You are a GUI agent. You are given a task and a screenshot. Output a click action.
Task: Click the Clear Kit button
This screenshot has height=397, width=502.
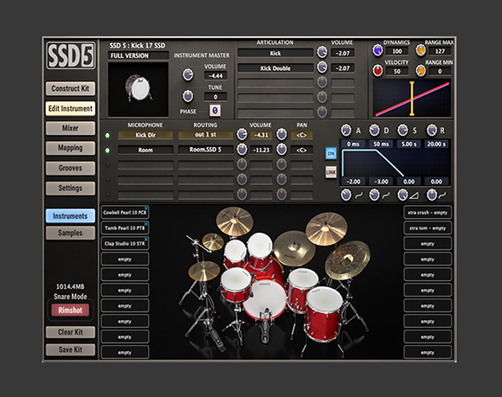(x=70, y=332)
